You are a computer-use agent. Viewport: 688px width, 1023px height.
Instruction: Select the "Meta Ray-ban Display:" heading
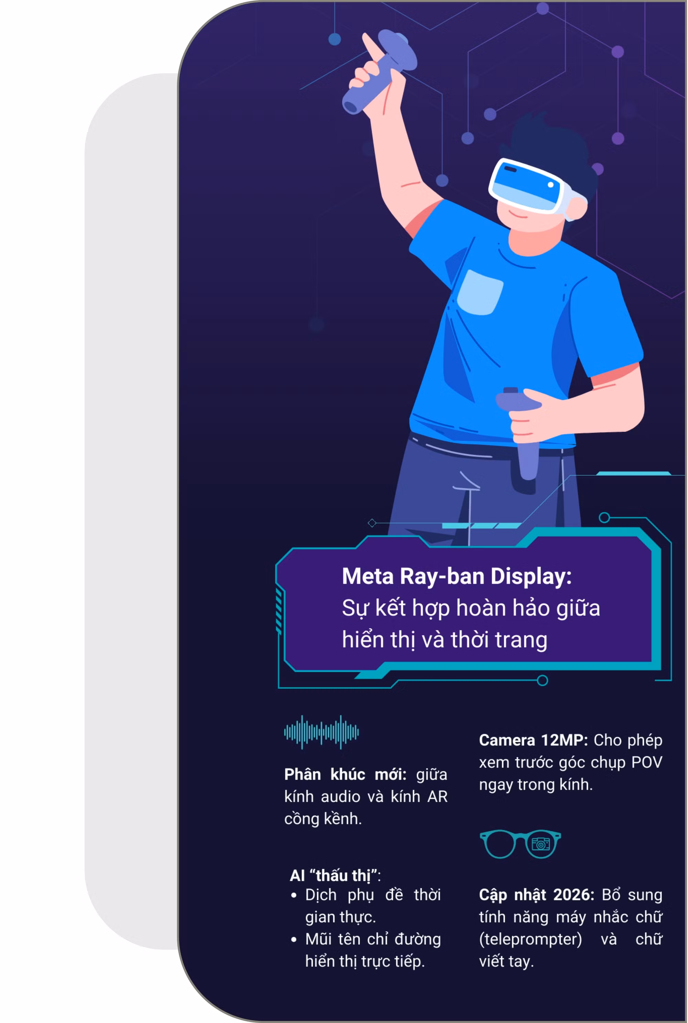457,576
